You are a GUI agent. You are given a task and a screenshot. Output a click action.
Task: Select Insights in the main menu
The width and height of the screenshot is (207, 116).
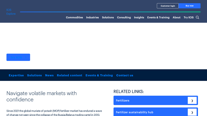pos(139,18)
